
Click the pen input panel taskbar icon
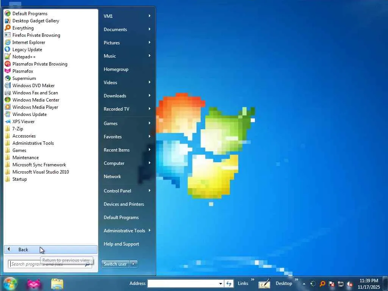pyautogui.click(x=264, y=283)
